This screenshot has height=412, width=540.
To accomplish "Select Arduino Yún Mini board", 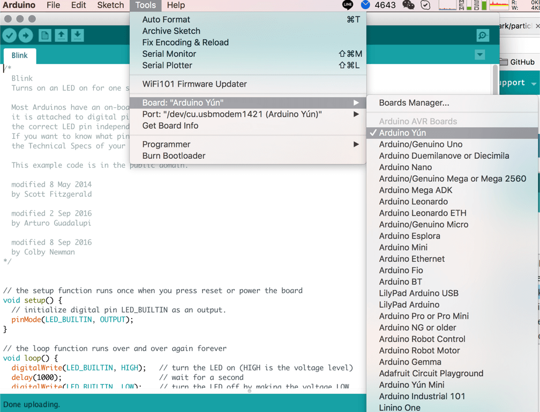I will pyautogui.click(x=452, y=385).
